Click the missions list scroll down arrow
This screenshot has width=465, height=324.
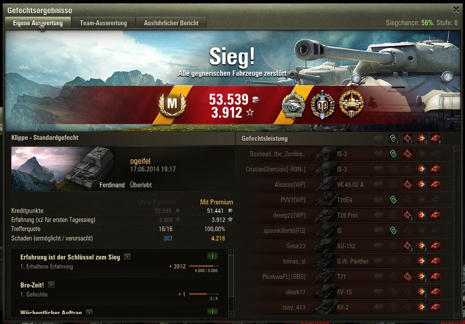tap(231, 313)
